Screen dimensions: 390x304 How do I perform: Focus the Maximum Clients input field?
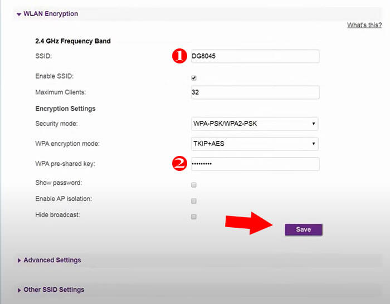[255, 92]
